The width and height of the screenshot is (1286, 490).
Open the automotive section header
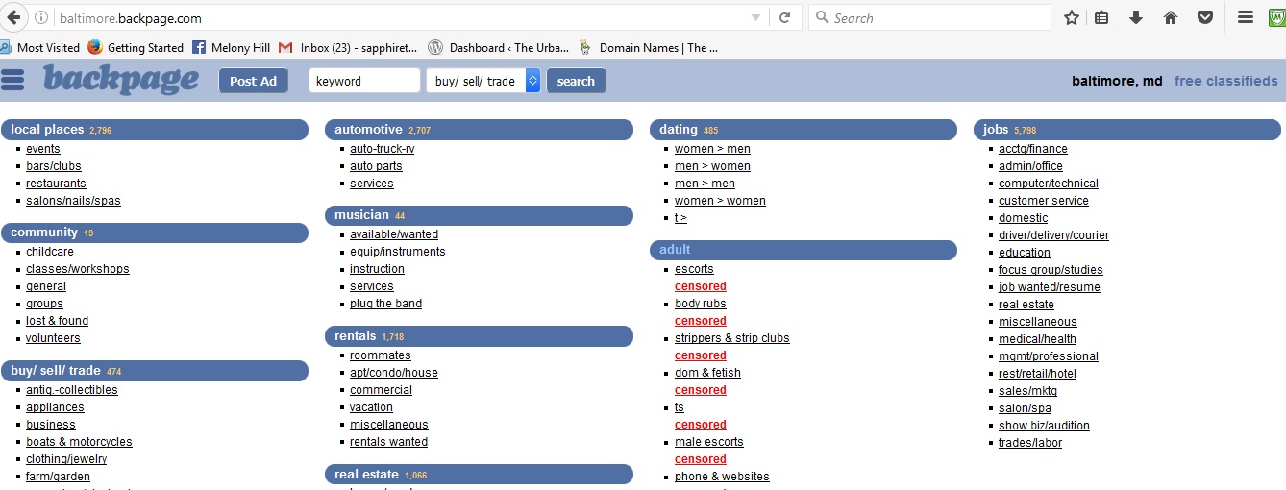[479, 130]
